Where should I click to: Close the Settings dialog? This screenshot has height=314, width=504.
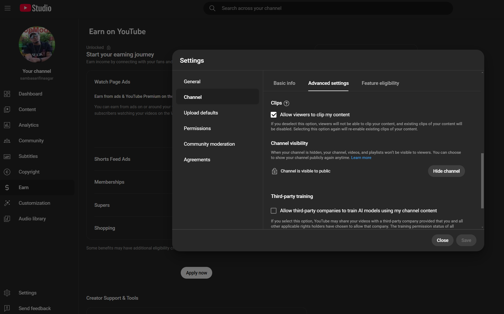pos(442,240)
